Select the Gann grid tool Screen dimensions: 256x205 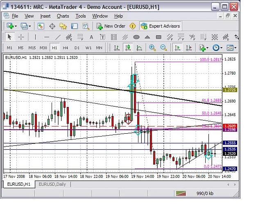pos(215,37)
